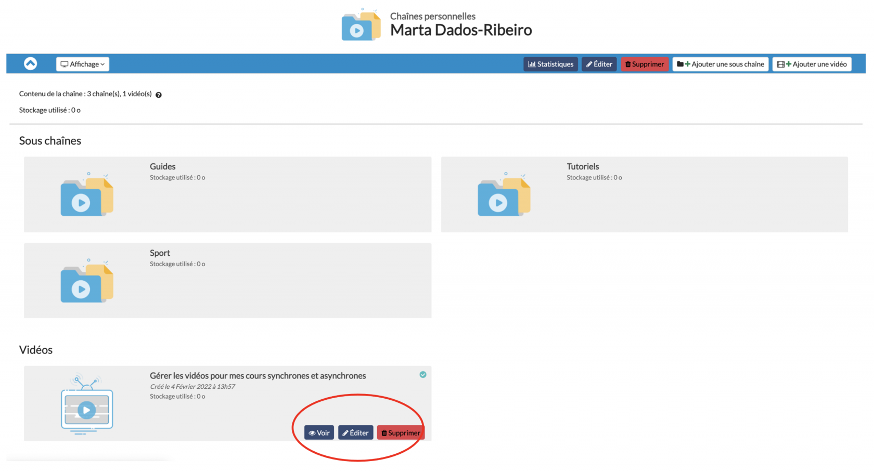Click Éditer in the top toolbar

tap(599, 64)
